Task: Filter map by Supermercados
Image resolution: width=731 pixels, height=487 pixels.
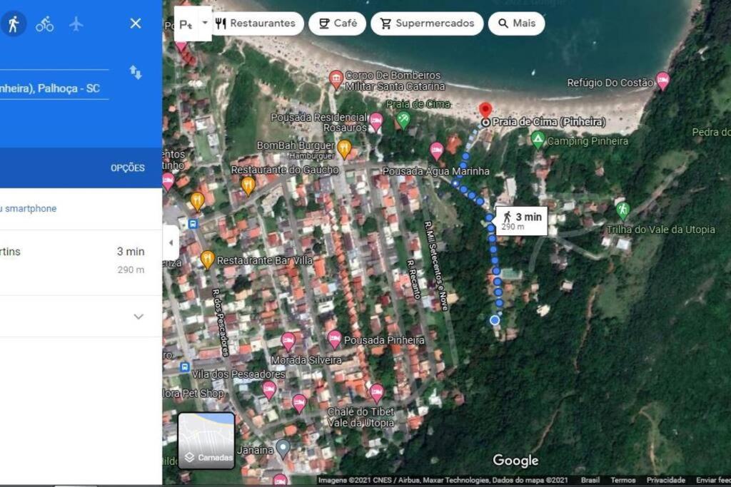Action: coord(427,24)
